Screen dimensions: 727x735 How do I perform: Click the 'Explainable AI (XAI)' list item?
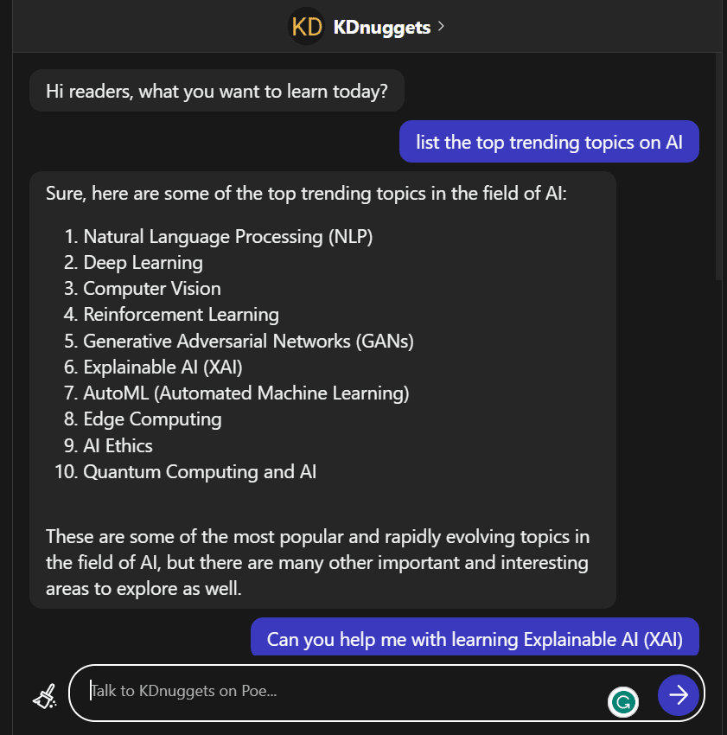click(x=163, y=367)
